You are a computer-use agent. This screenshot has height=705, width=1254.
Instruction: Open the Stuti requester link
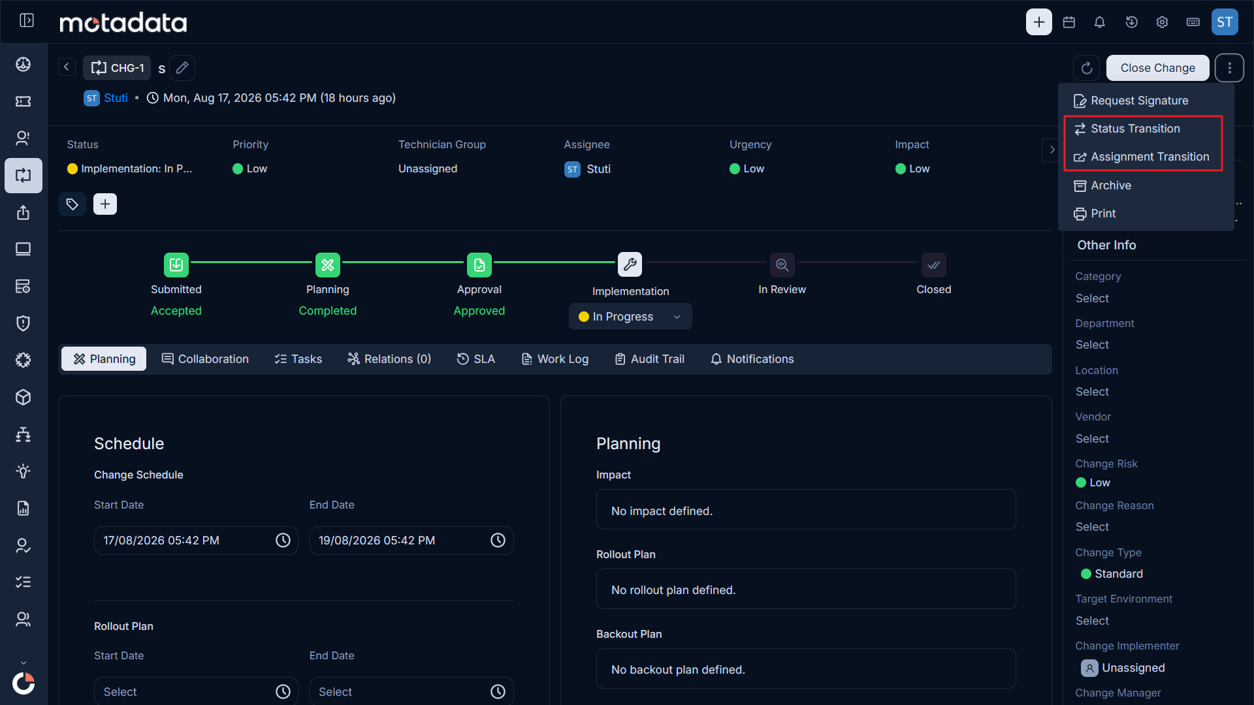click(x=116, y=98)
